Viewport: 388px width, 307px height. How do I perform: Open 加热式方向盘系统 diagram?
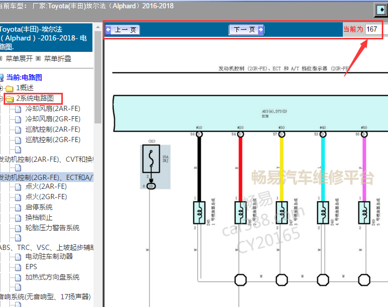(x=52, y=277)
